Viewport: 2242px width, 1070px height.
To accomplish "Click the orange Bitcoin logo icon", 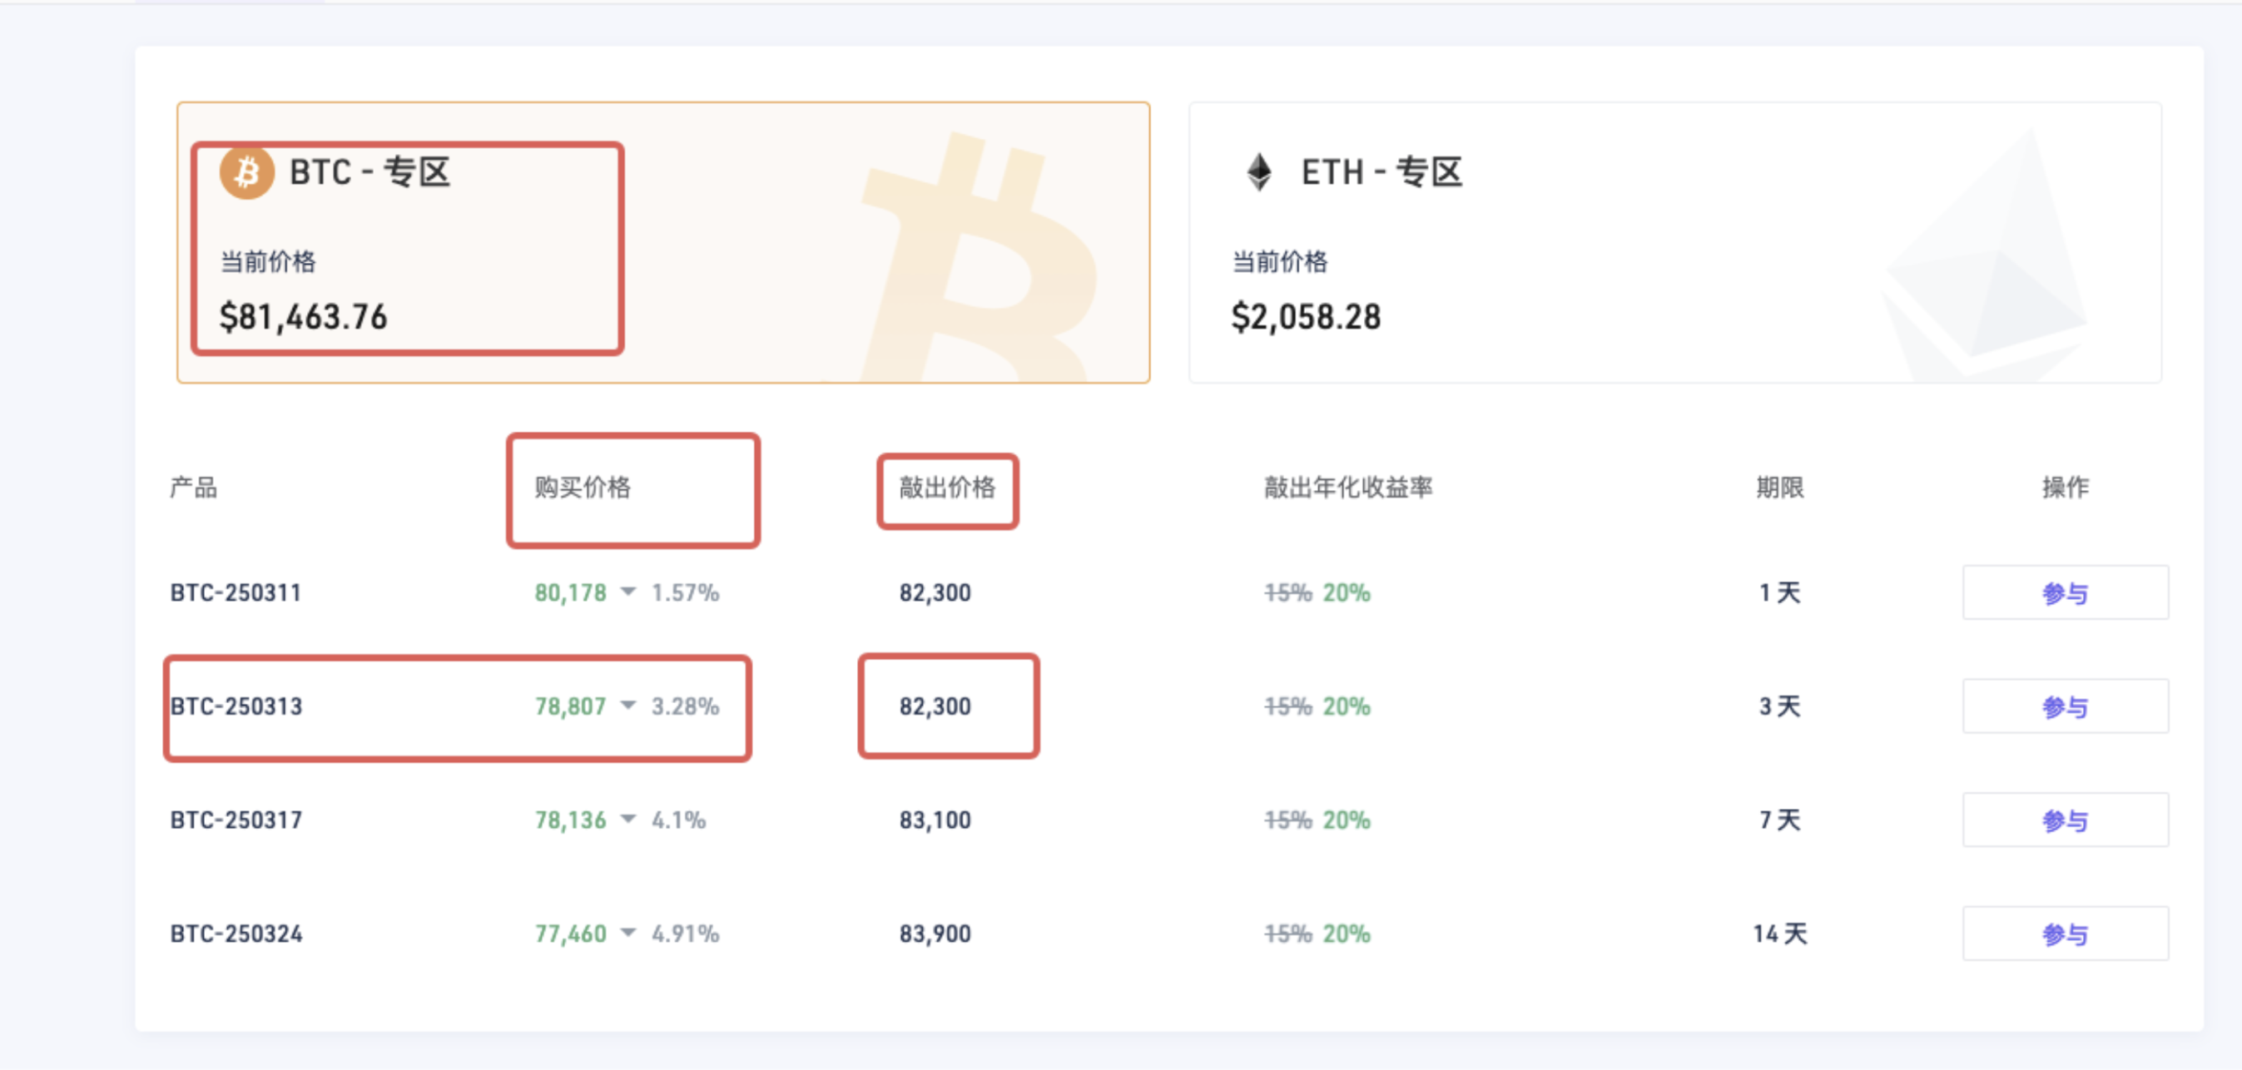I will [247, 172].
